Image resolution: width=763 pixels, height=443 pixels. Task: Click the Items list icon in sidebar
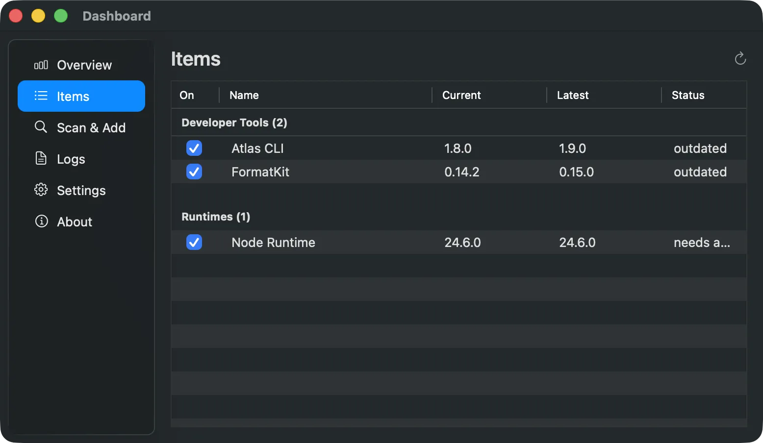click(41, 96)
